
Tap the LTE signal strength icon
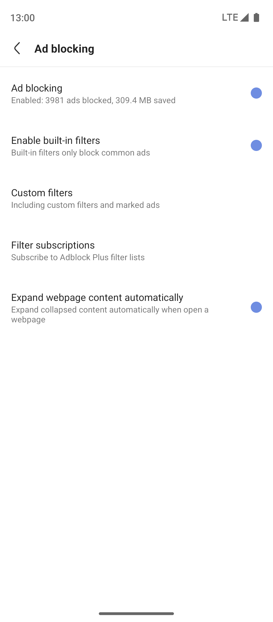244,17
